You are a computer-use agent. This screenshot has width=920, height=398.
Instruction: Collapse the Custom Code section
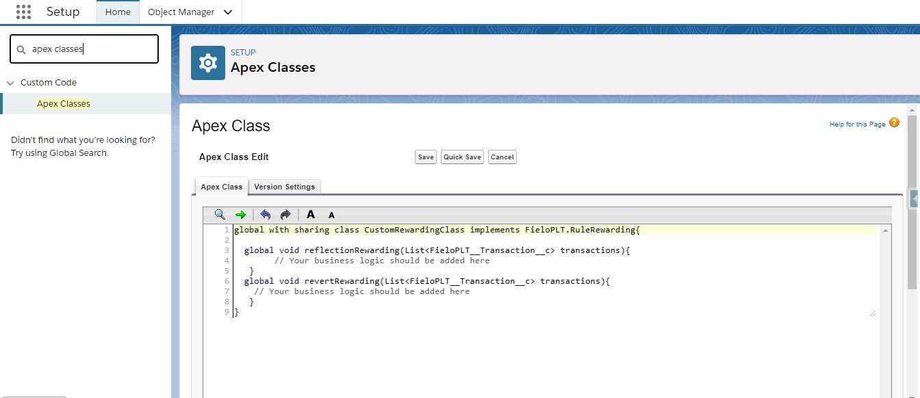tap(10, 83)
